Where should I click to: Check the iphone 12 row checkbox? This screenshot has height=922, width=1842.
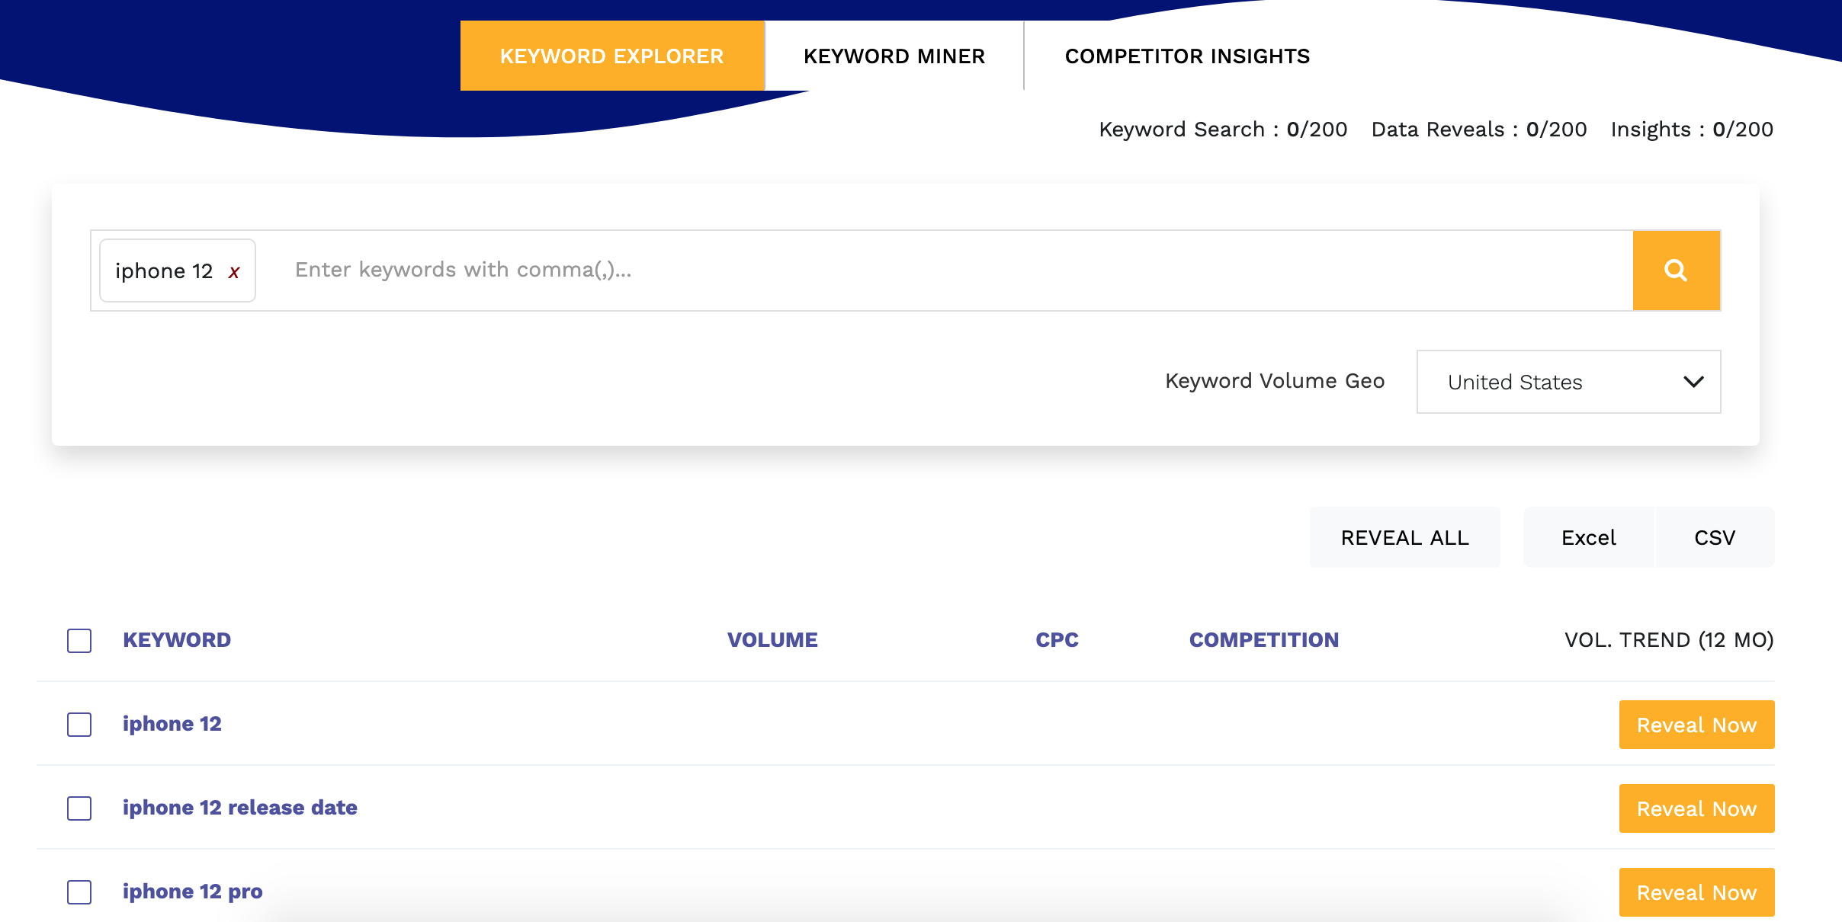(x=79, y=725)
